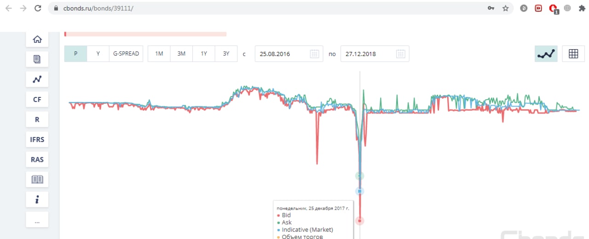589x239 pixels.
Task: Open the open-book sidebar icon
Action: coord(37,179)
